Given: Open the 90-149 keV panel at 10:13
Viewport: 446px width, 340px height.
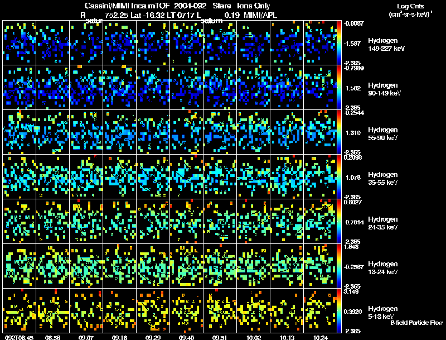Looking at the screenshot, I should tap(287, 88).
